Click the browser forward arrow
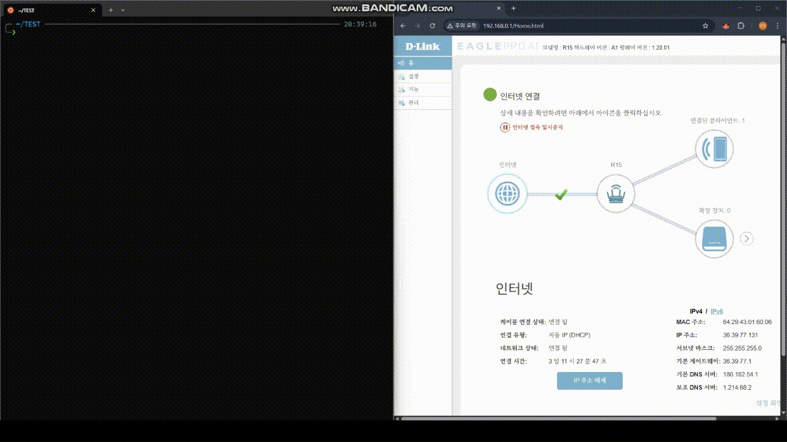787x442 pixels. click(417, 26)
